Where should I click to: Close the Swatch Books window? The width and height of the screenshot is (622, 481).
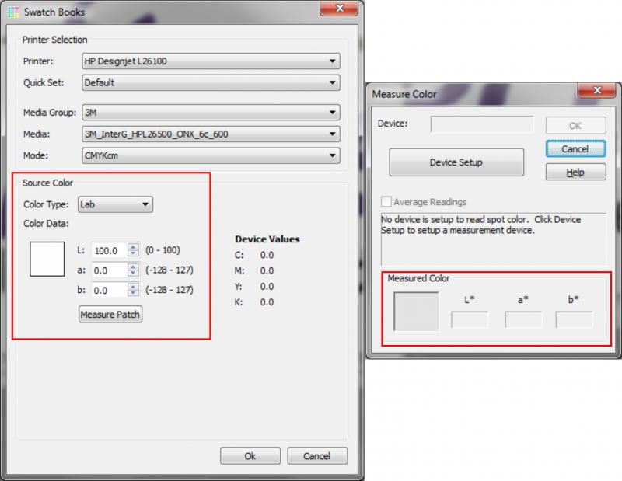[339, 9]
